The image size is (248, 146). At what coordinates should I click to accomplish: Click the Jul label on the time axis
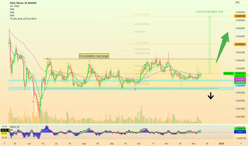56,143
